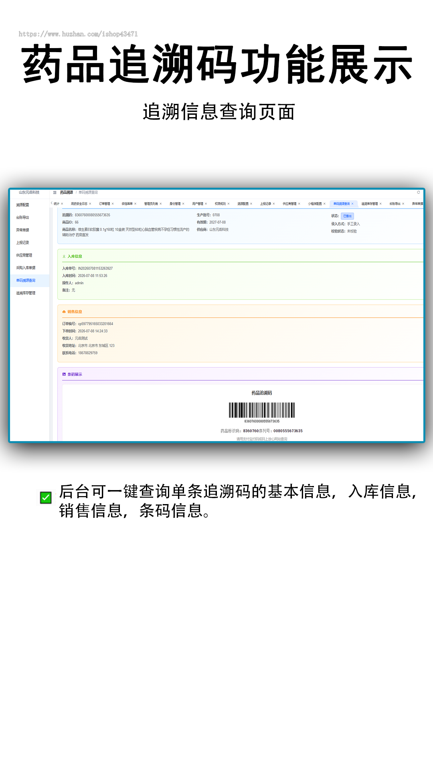Switch to the 用药安全日志 tab
The width and height of the screenshot is (433, 770).
click(79, 204)
